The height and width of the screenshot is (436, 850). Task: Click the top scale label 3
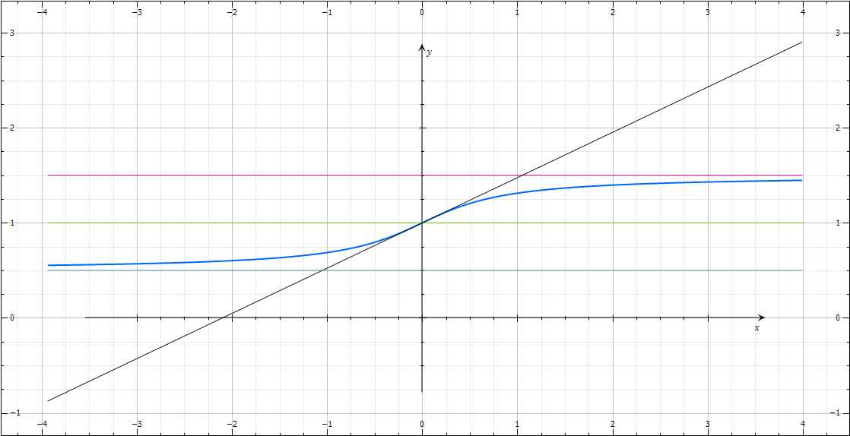pos(708,11)
